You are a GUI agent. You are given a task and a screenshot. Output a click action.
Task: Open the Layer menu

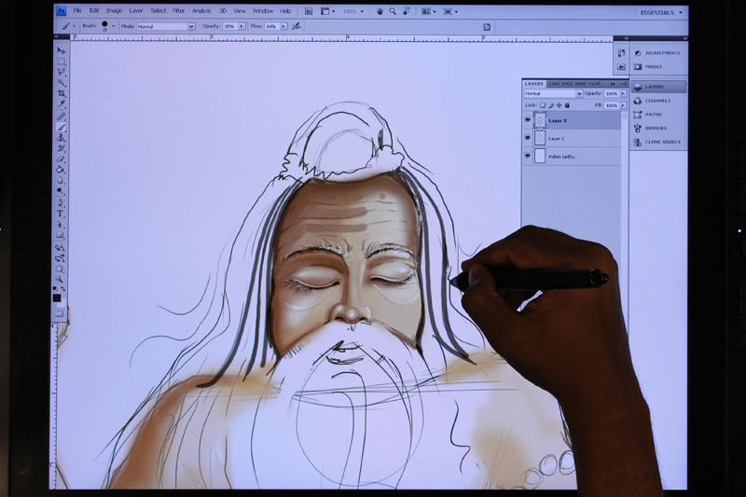point(136,10)
